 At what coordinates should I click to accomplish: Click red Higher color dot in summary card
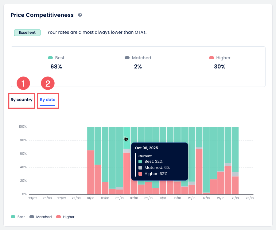[x=211, y=58]
